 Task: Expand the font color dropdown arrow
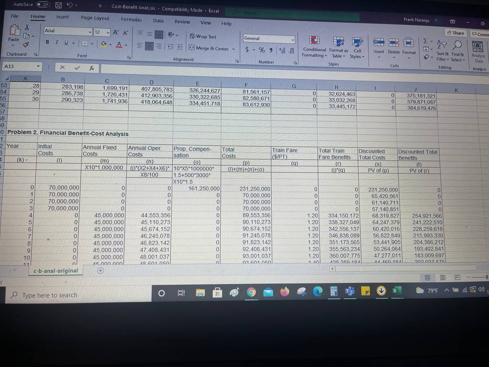point(126,45)
